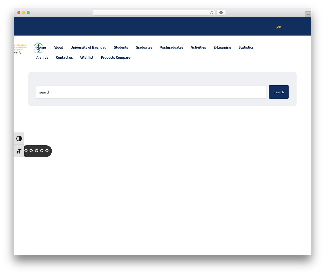
Task: Open the Archive page
Action: click(42, 58)
